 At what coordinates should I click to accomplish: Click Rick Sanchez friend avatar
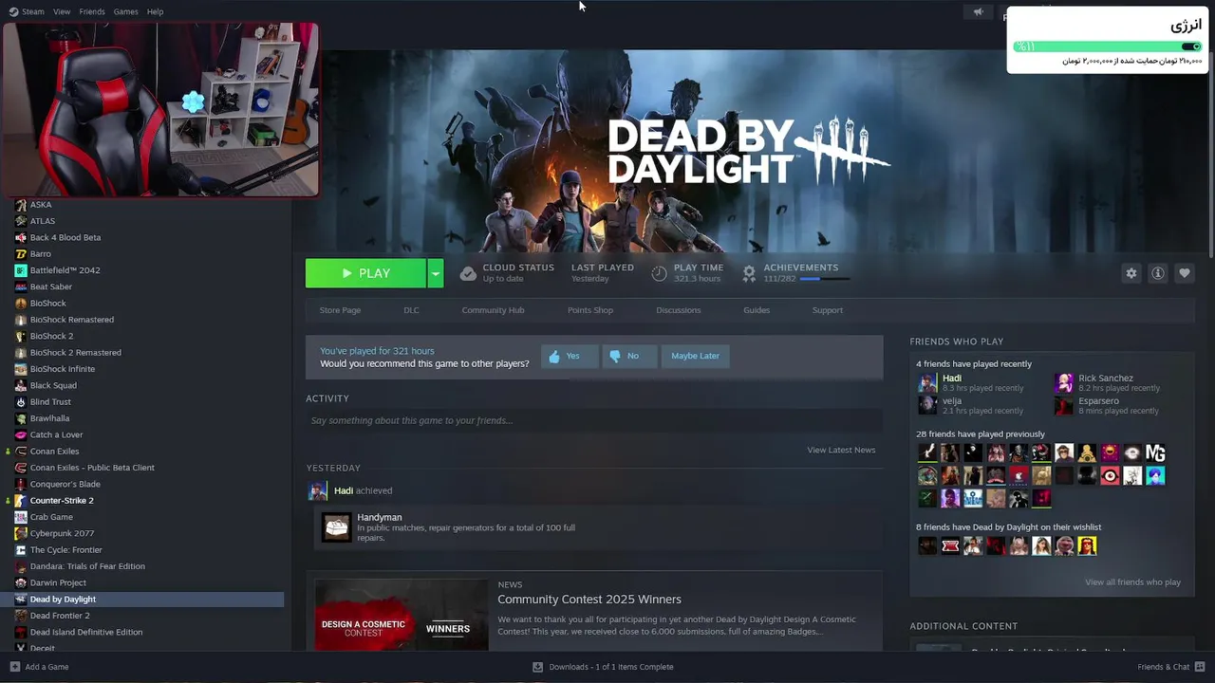1064,382
